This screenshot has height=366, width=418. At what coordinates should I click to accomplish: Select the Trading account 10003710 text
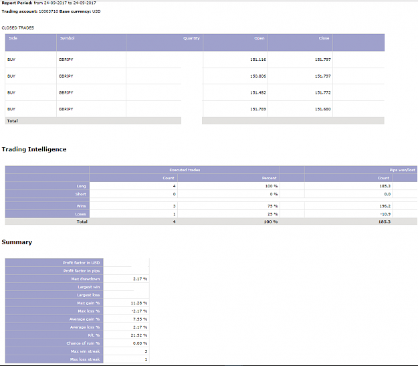[x=30, y=11]
